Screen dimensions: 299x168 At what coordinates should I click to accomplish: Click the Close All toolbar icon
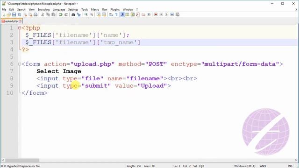click(x=30, y=14)
